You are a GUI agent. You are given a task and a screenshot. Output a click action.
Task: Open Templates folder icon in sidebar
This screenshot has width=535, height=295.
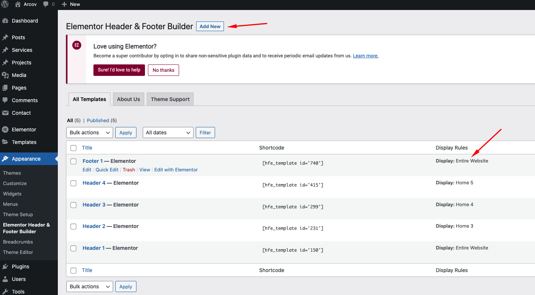coord(5,142)
